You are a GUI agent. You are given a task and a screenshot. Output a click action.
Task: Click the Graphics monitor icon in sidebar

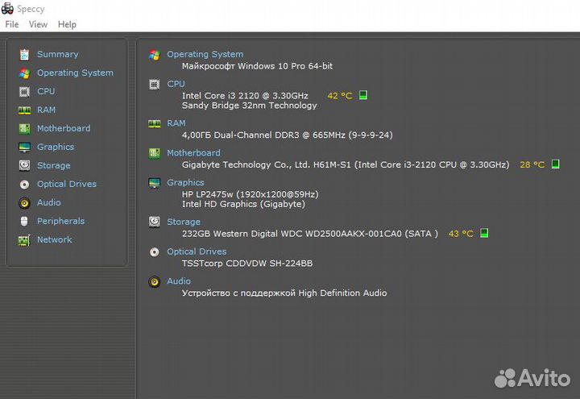coord(24,147)
